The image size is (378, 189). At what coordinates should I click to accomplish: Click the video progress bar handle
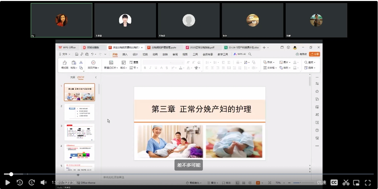11,174
